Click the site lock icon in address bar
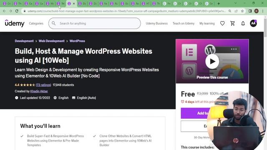This screenshot has width=267, height=150. 25,11
